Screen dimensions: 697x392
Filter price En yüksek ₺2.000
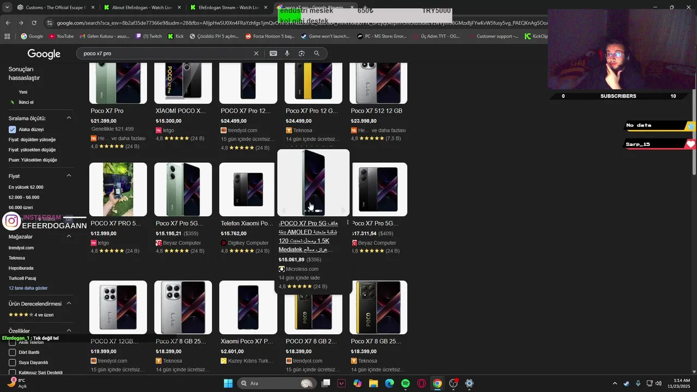tap(26, 187)
